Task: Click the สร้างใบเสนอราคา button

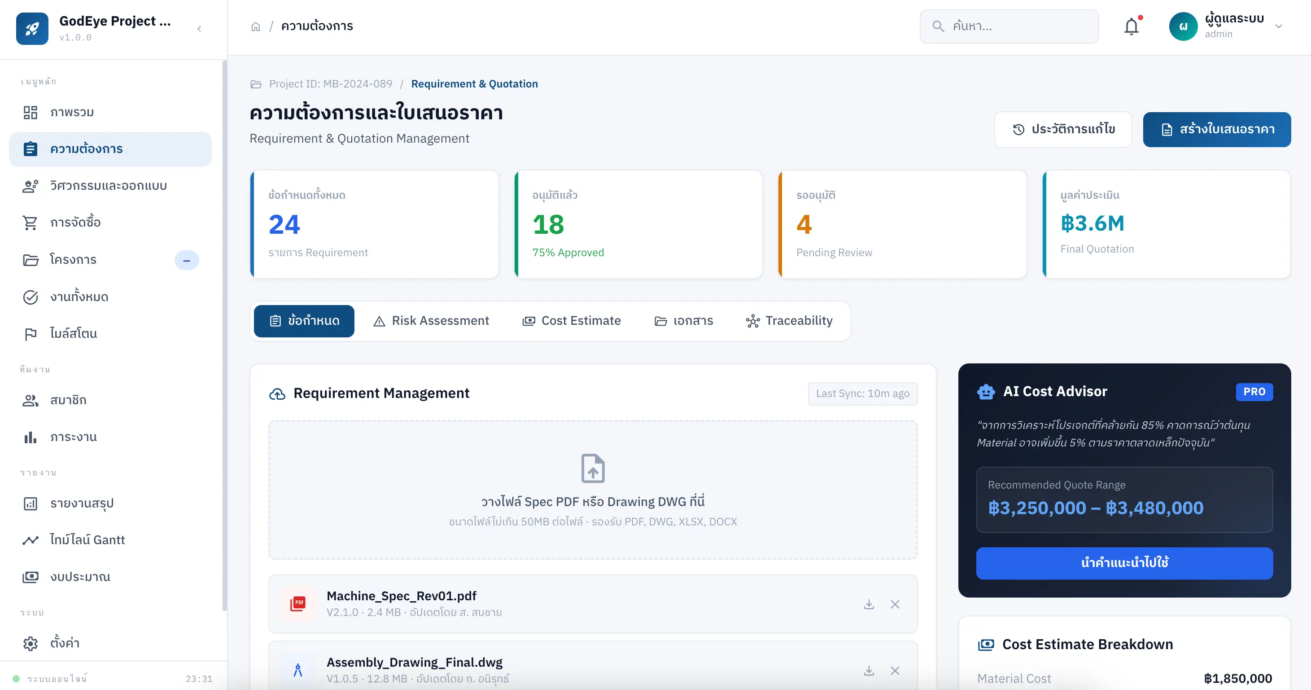Action: click(1216, 129)
